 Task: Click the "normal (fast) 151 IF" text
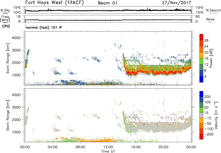pos(44,27)
